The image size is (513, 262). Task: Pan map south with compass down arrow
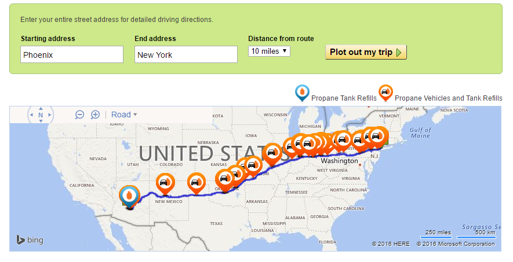coord(41,121)
